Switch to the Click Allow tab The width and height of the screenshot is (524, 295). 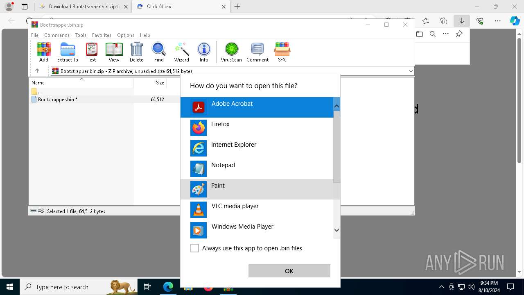pyautogui.click(x=182, y=7)
